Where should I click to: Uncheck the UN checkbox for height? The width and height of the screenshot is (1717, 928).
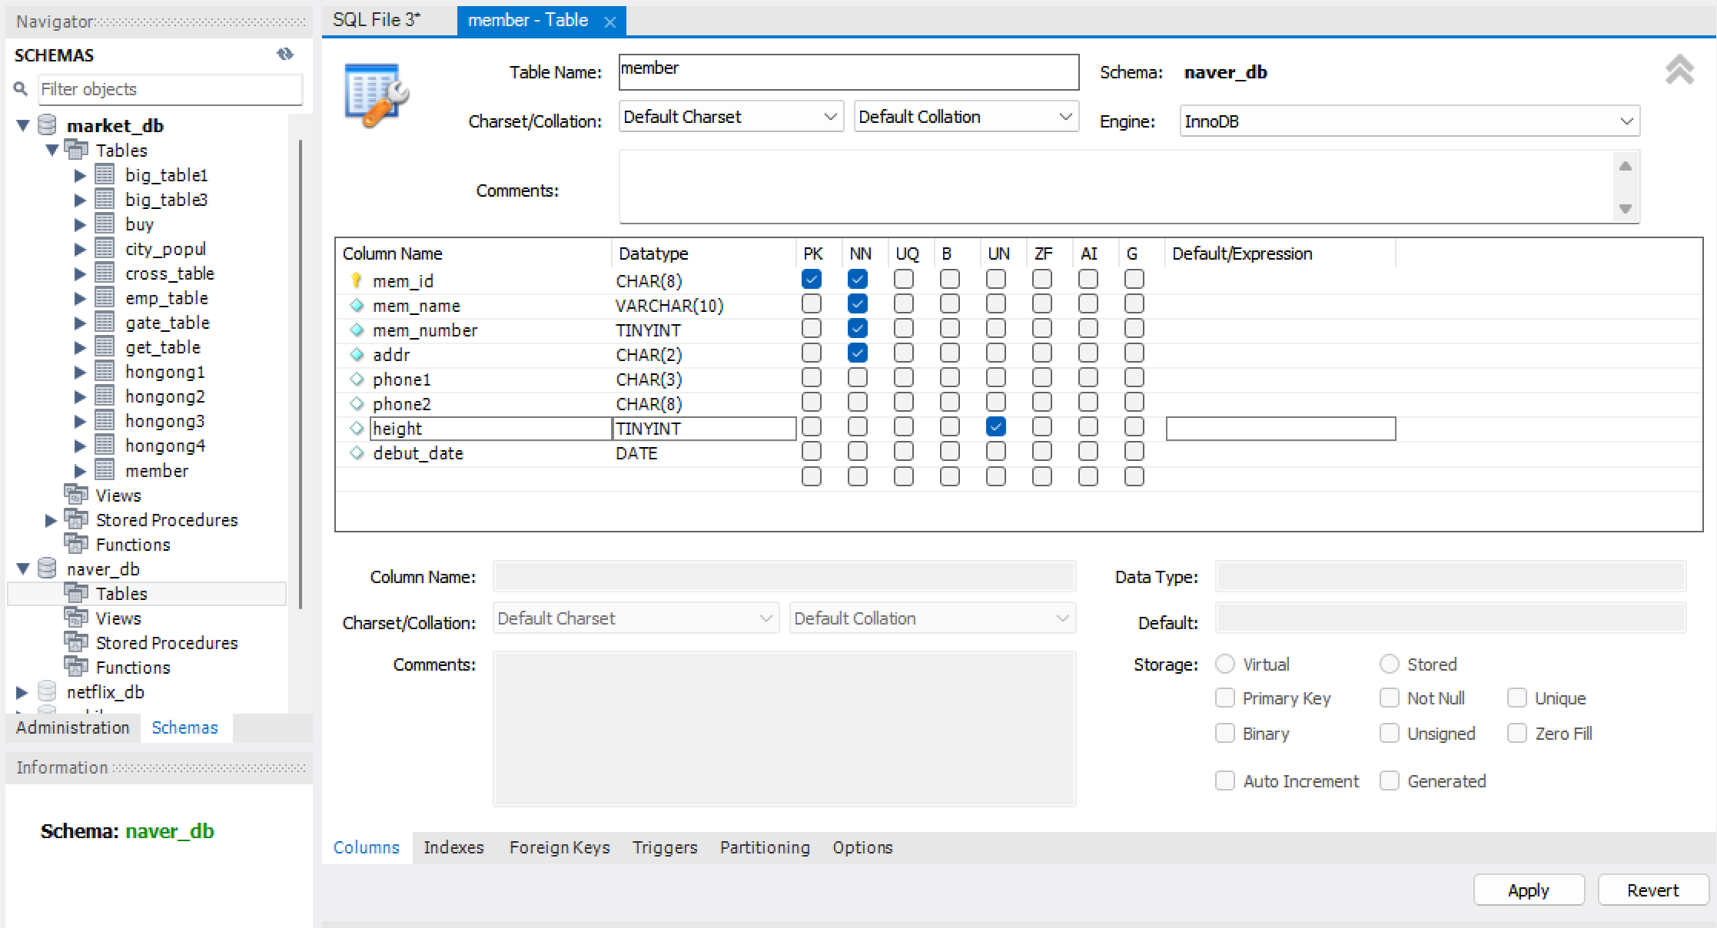[995, 427]
